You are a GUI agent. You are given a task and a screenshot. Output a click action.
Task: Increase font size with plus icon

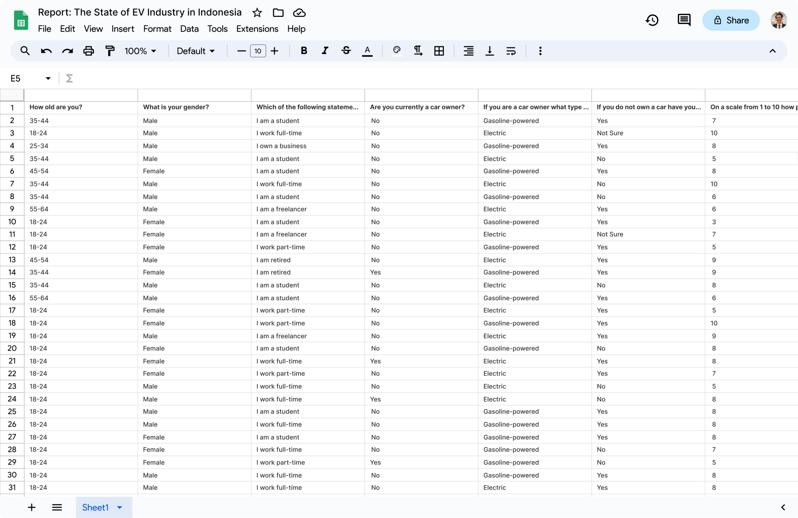(275, 51)
